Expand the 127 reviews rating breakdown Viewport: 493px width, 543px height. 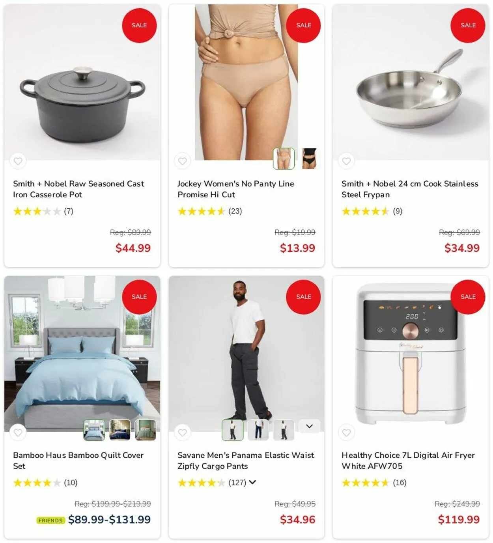pyautogui.click(x=252, y=482)
